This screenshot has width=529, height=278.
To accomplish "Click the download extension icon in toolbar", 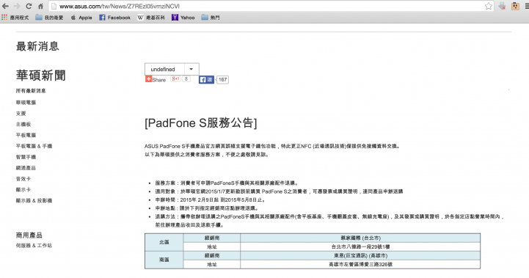I will (502, 6).
